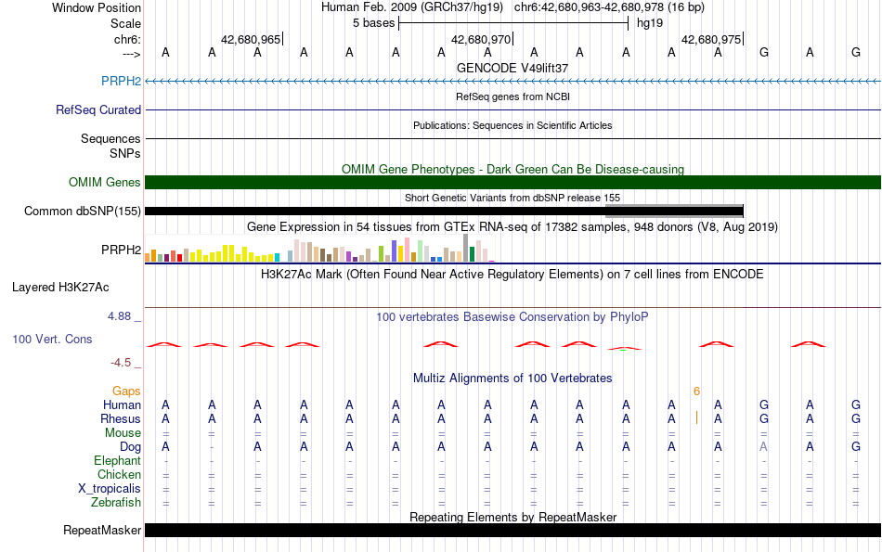The width and height of the screenshot is (882, 552).
Task: Click the Mouse alignment row label
Action: [123, 433]
